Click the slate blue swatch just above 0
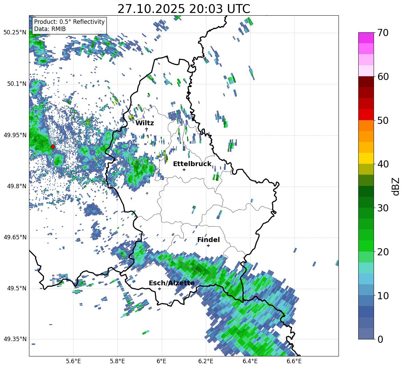The image size is (404, 368). [x=366, y=334]
